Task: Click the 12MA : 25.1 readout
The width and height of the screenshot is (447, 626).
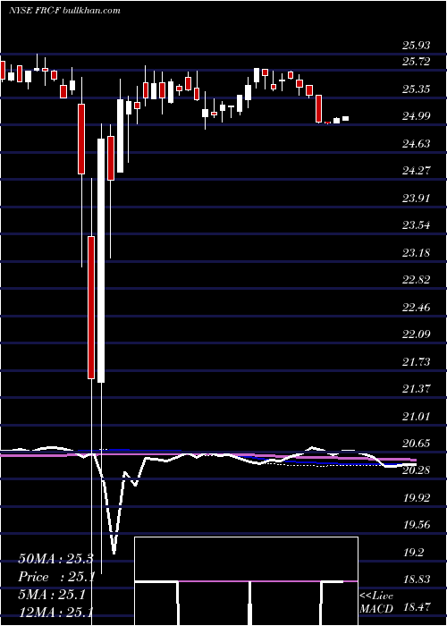Action: (x=55, y=613)
